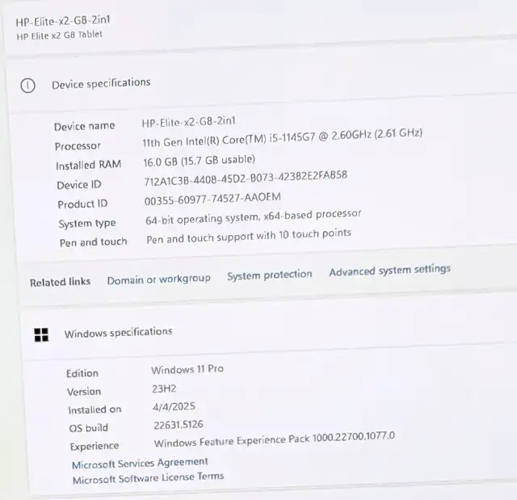Click the Pen and touch label
This screenshot has width=517, height=500.
(x=94, y=242)
